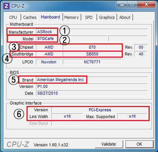
Task: Switch to the Graphics tab
Action: [x=107, y=17]
